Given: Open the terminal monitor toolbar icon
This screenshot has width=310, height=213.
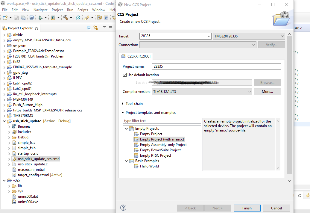Looking at the screenshot, I should tap(31, 18).
